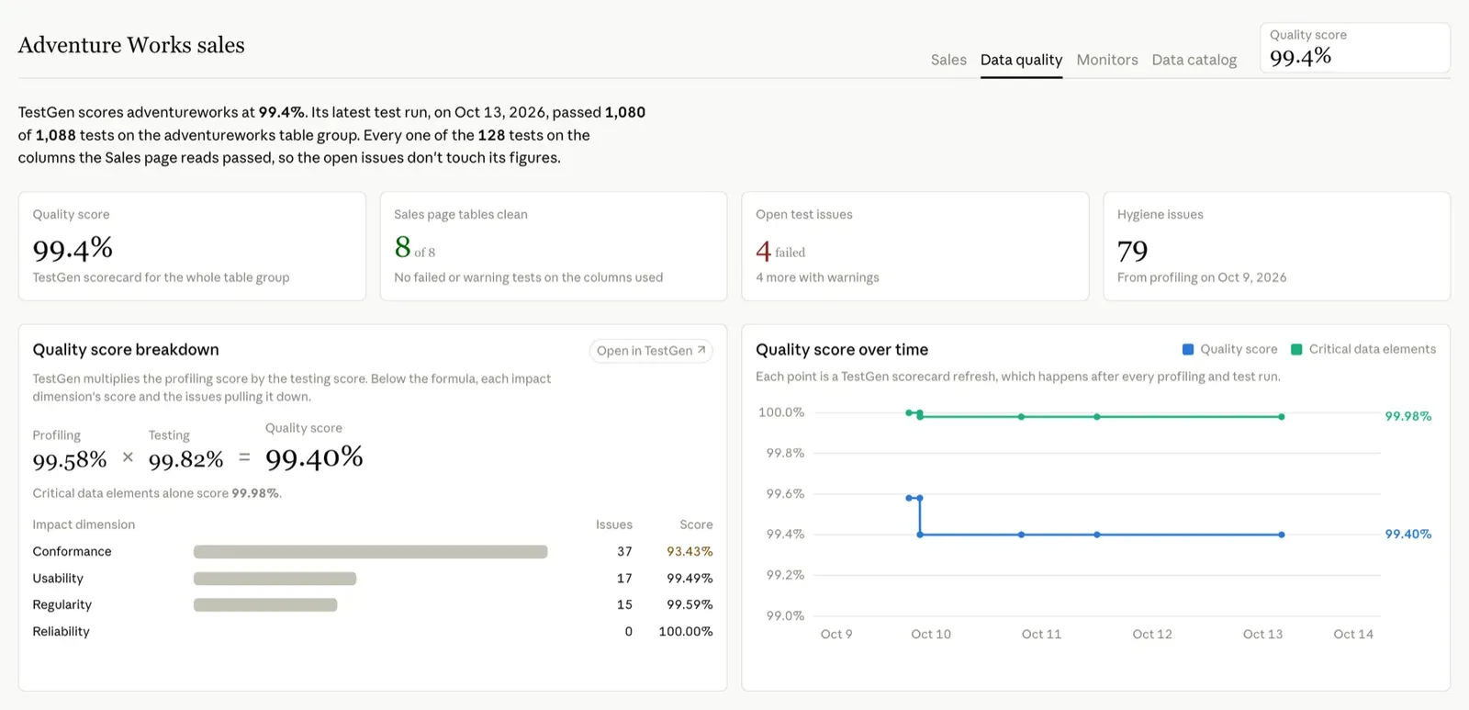Click the Conformance score 93.43%
1469x710 pixels.
click(690, 552)
